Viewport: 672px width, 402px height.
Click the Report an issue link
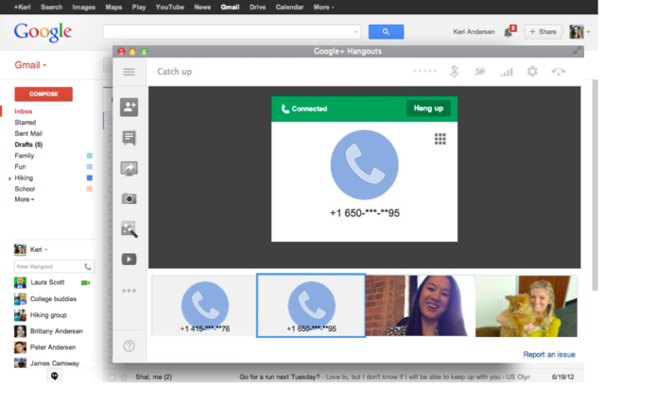tap(549, 355)
